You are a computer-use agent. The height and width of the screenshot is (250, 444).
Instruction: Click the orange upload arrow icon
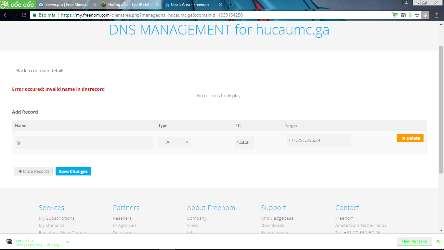[437, 15]
